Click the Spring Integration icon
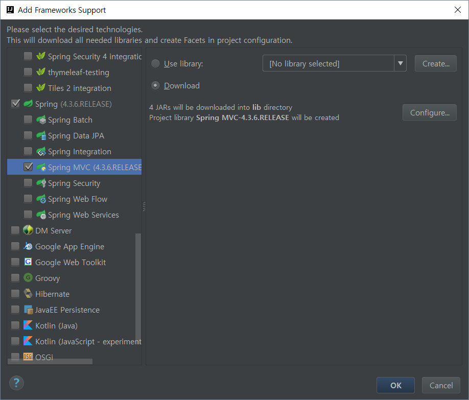This screenshot has height=400, width=469. pos(41,151)
